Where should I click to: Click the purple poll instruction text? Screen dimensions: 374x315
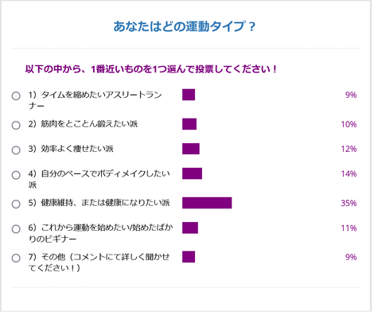pyautogui.click(x=151, y=69)
